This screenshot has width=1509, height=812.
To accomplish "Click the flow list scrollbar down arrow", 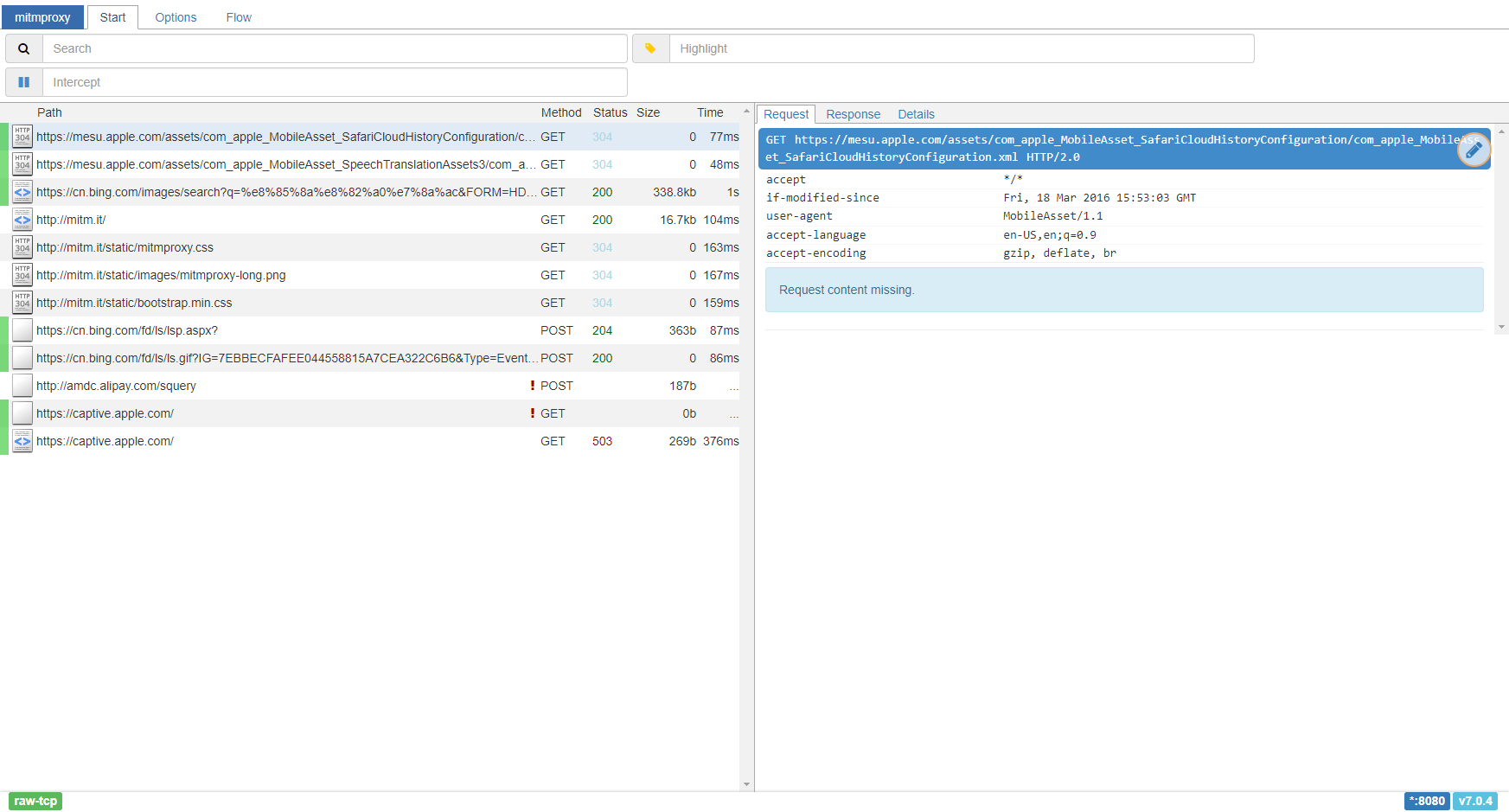I will [746, 784].
